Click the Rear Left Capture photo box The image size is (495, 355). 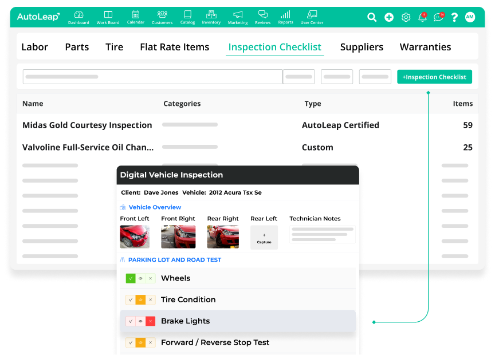coord(264,237)
